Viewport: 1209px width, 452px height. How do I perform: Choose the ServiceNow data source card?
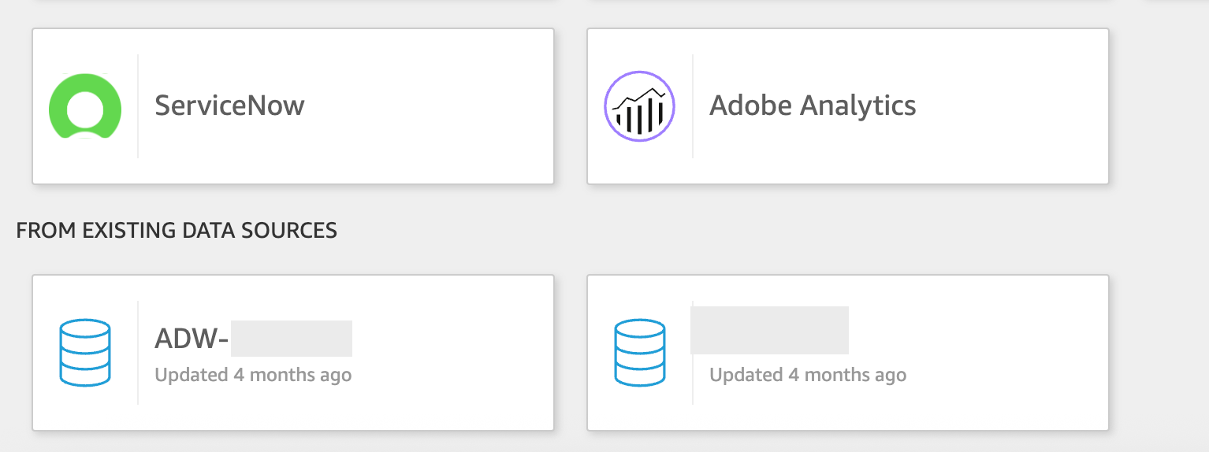click(293, 106)
